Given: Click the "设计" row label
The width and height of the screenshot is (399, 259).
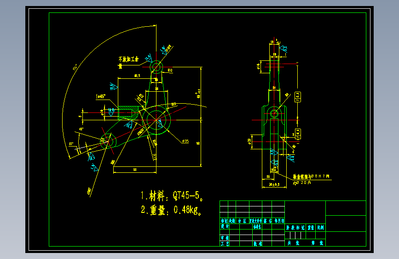Looking at the screenshot, I should coord(225,226).
